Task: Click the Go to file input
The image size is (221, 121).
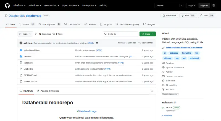Action: tap(121, 34)
